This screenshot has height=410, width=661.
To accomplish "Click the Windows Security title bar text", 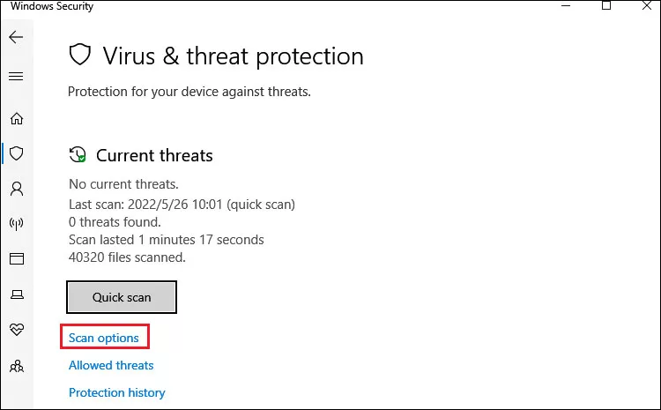I will pyautogui.click(x=52, y=6).
